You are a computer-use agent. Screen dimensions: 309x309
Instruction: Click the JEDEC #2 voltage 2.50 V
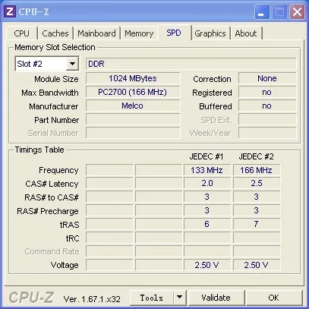257,265
